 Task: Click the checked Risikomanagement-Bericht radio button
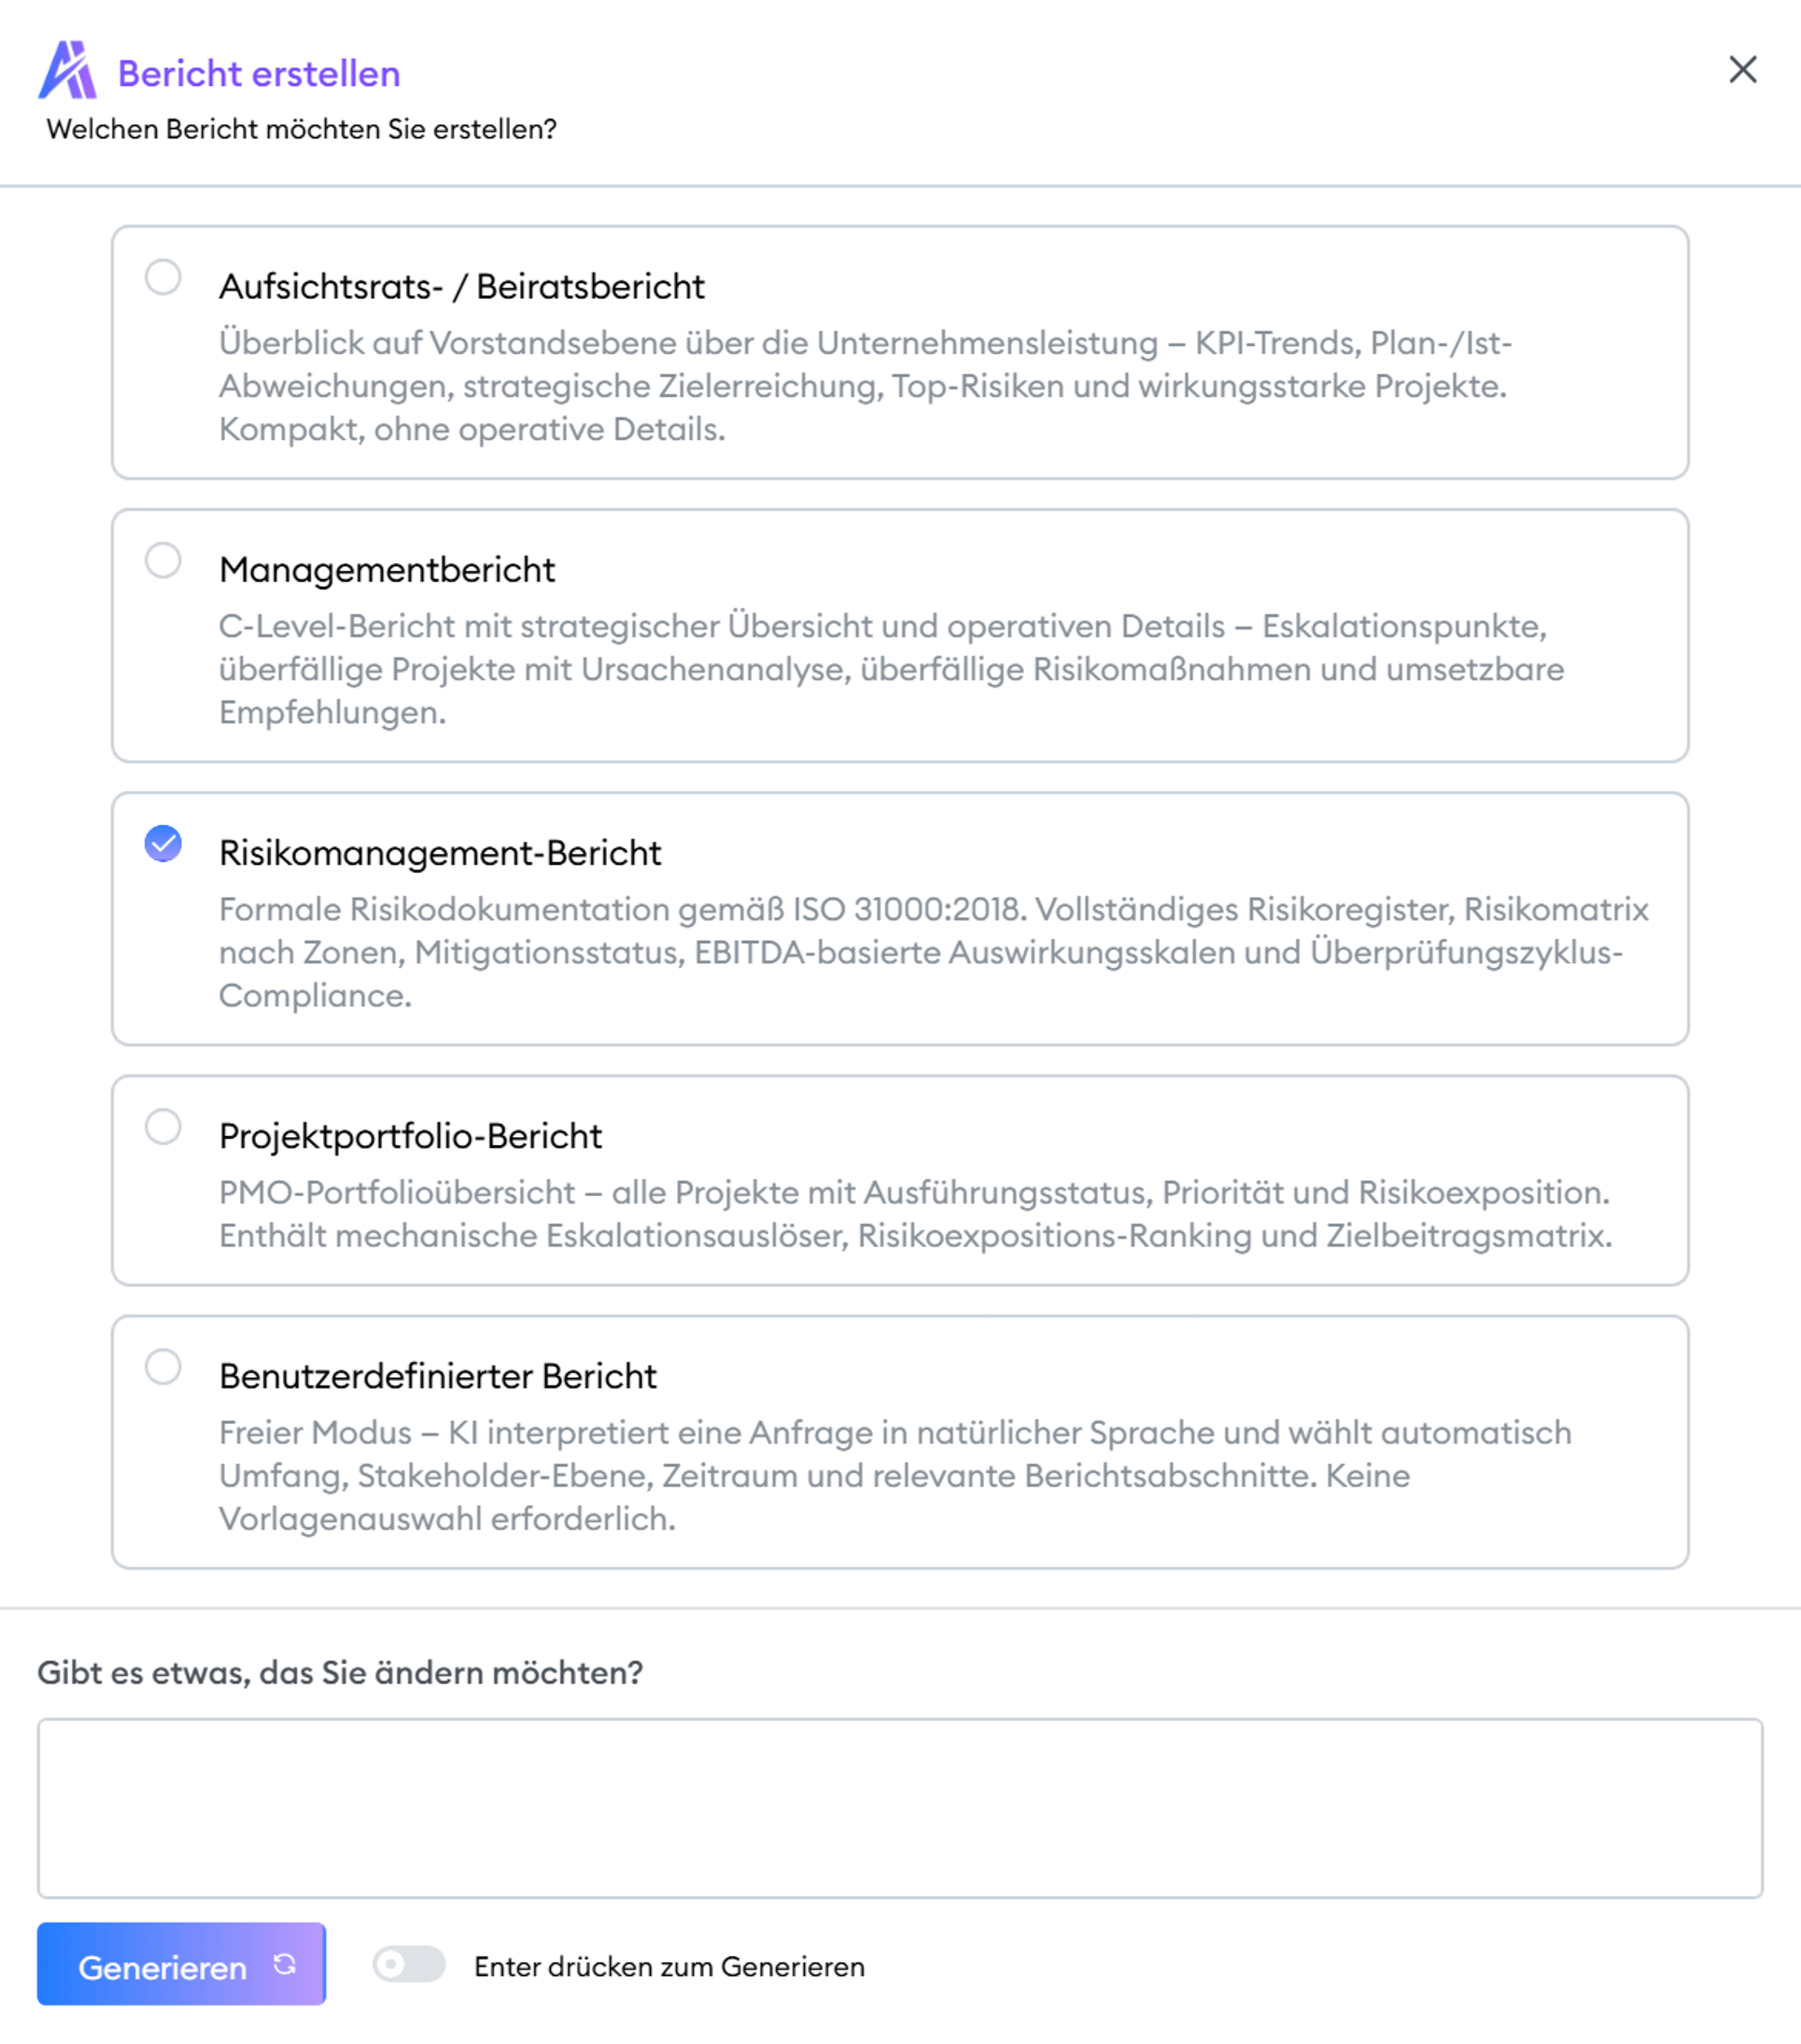pos(163,843)
